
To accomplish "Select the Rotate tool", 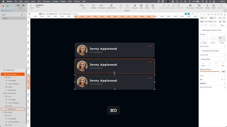I will (x=147, y=6).
